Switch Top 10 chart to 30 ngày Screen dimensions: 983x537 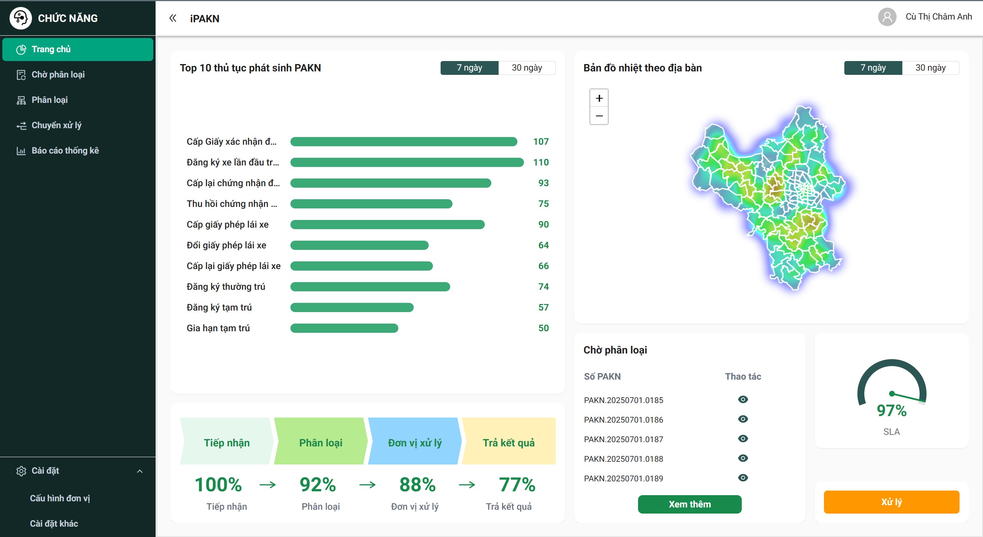527,68
